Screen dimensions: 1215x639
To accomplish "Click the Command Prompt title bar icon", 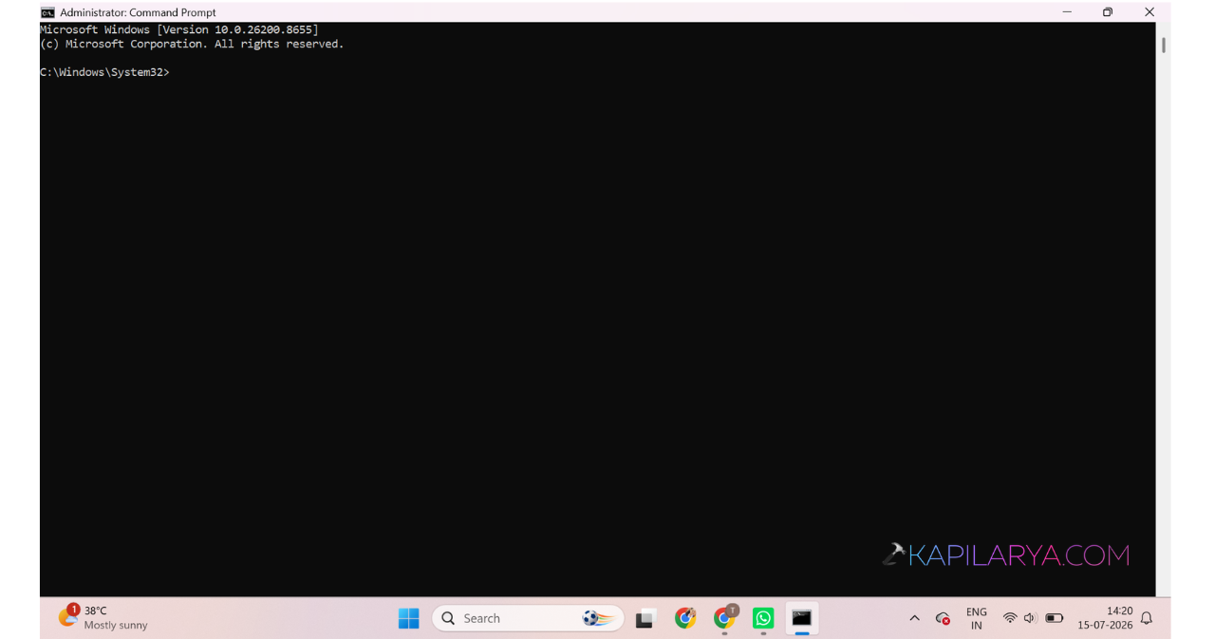I will click(47, 12).
